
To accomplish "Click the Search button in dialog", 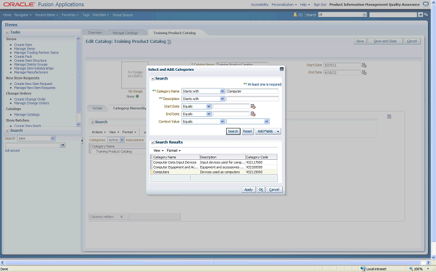I will click(x=233, y=131).
